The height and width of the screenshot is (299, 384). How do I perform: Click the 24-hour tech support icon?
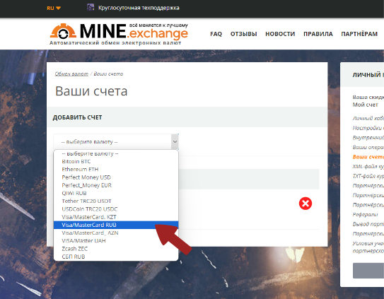pos(91,7)
